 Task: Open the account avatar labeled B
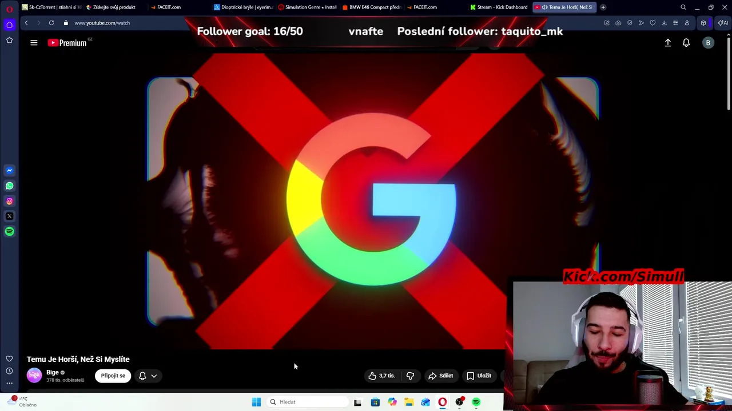708,43
